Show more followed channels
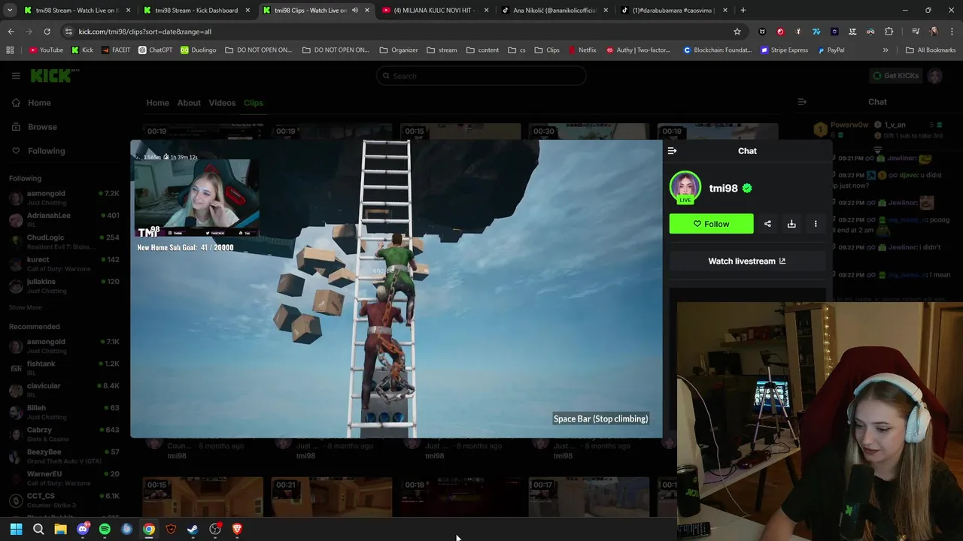Screen dimensions: 963x541 [25, 307]
